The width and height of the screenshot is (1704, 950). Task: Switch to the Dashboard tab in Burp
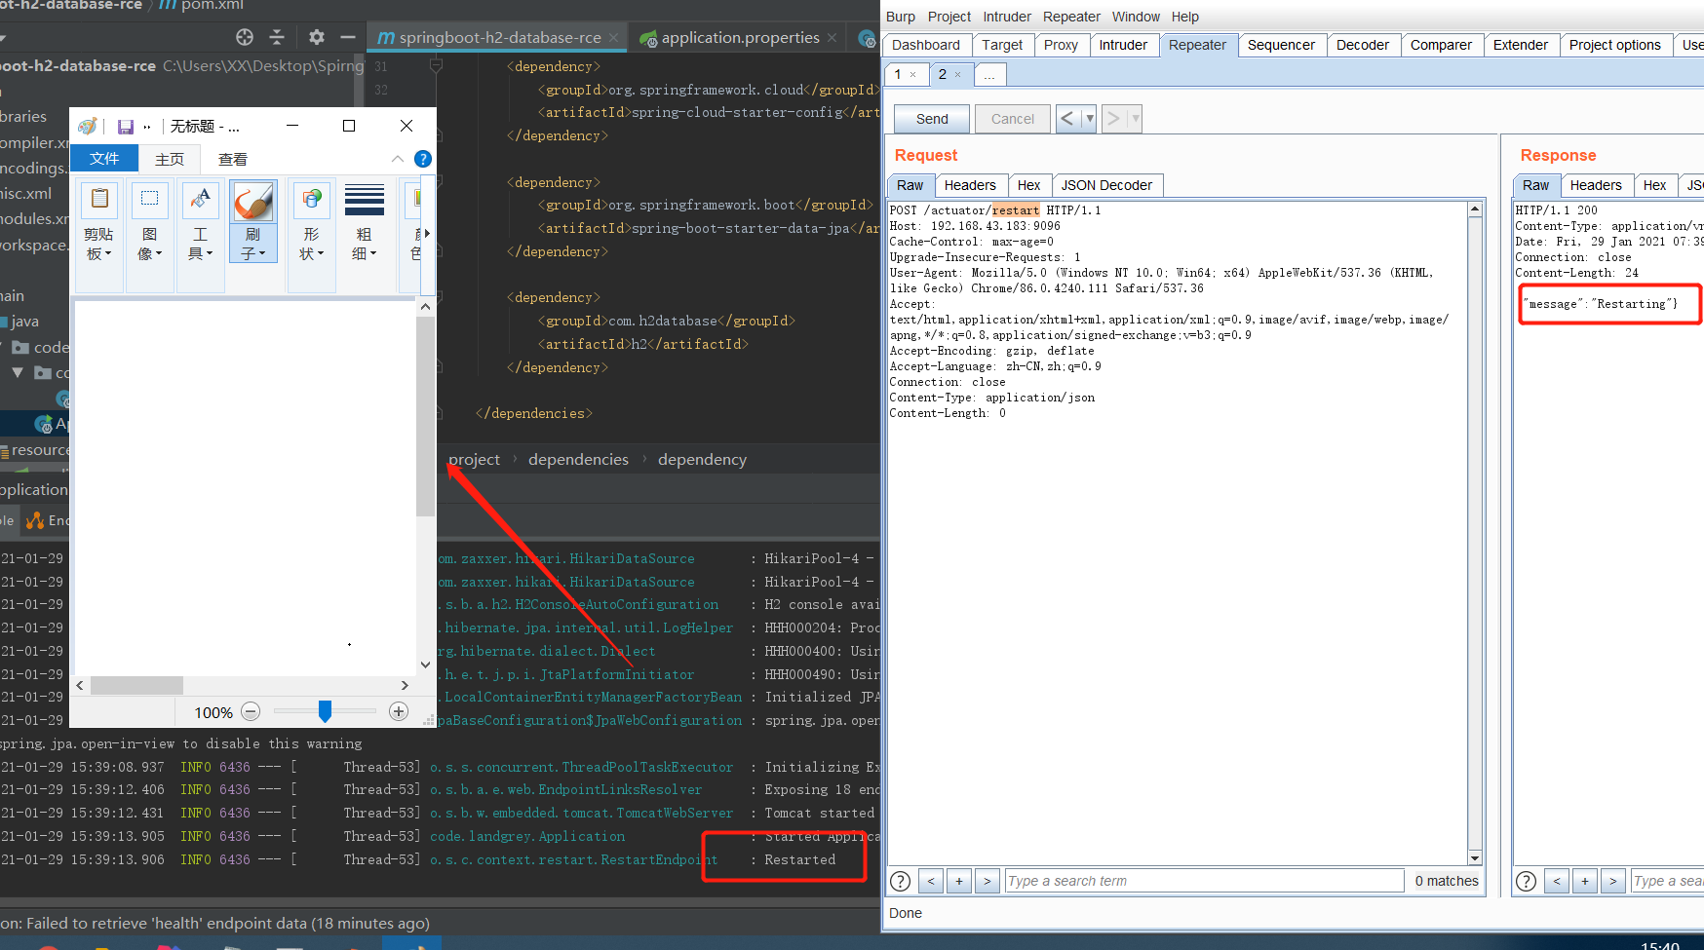coord(926,45)
